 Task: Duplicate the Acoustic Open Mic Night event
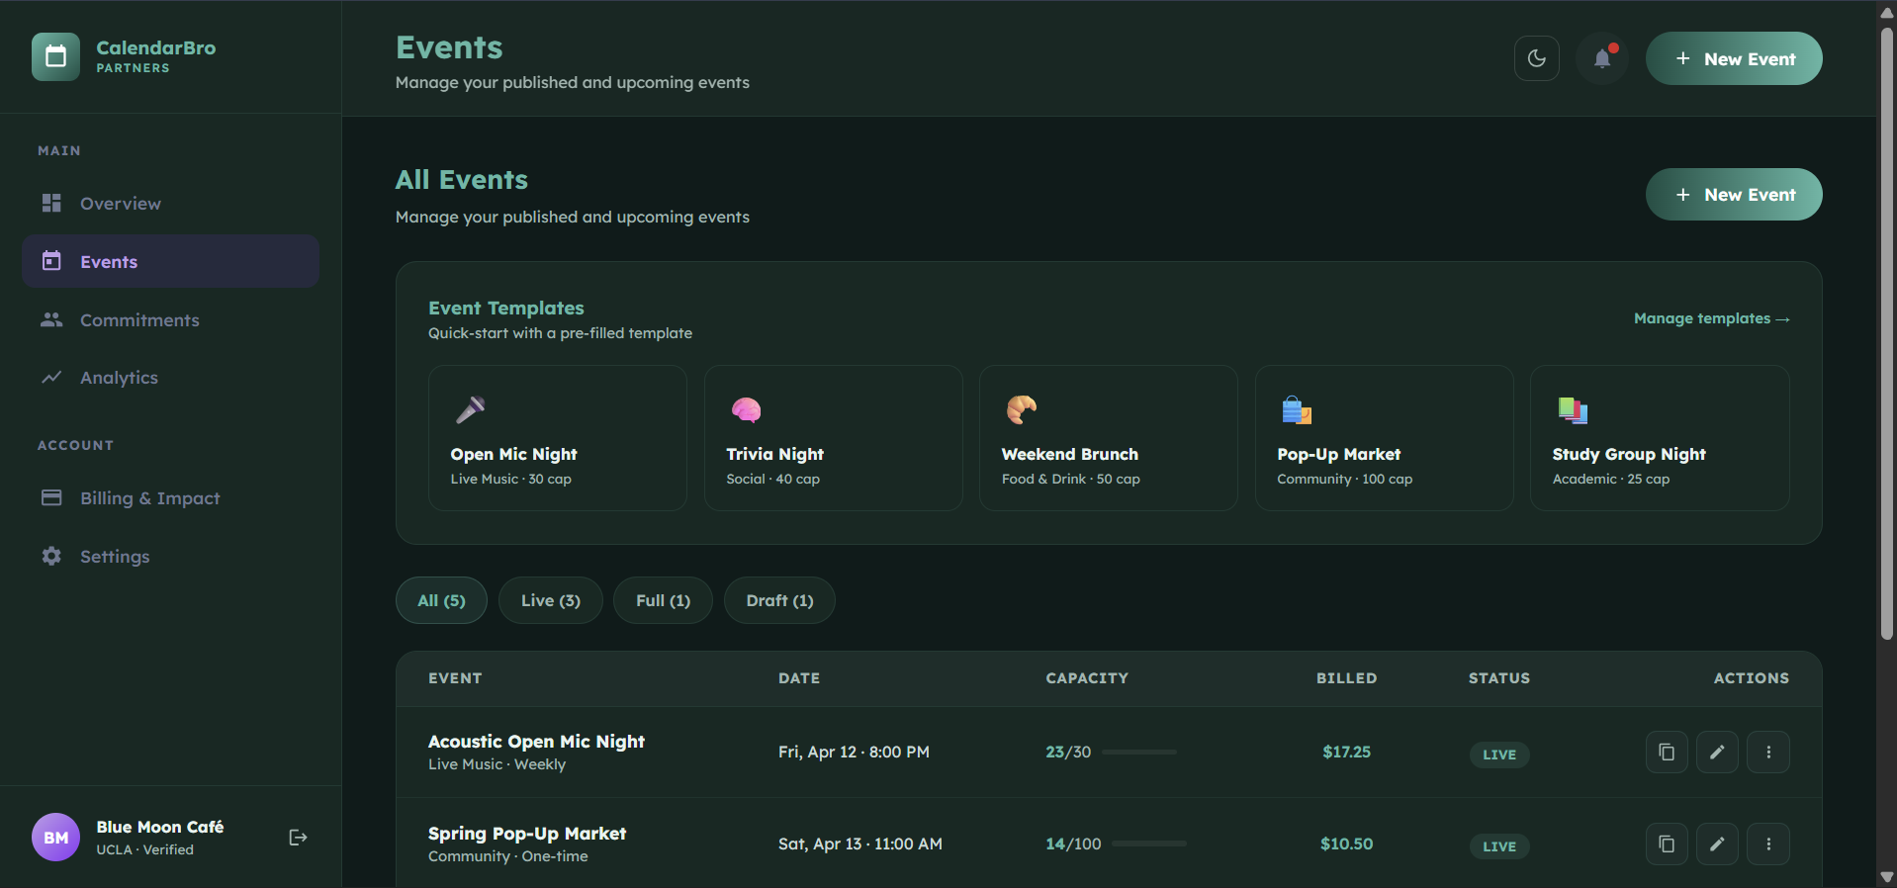point(1667,752)
